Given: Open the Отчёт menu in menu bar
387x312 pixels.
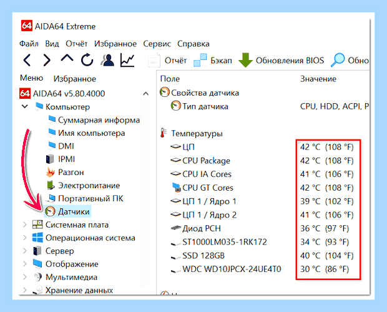Looking at the screenshot, I should [77, 44].
